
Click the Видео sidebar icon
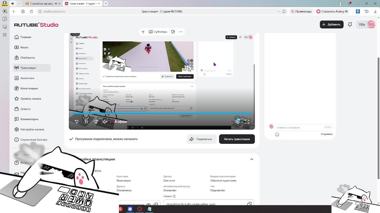click(x=17, y=47)
